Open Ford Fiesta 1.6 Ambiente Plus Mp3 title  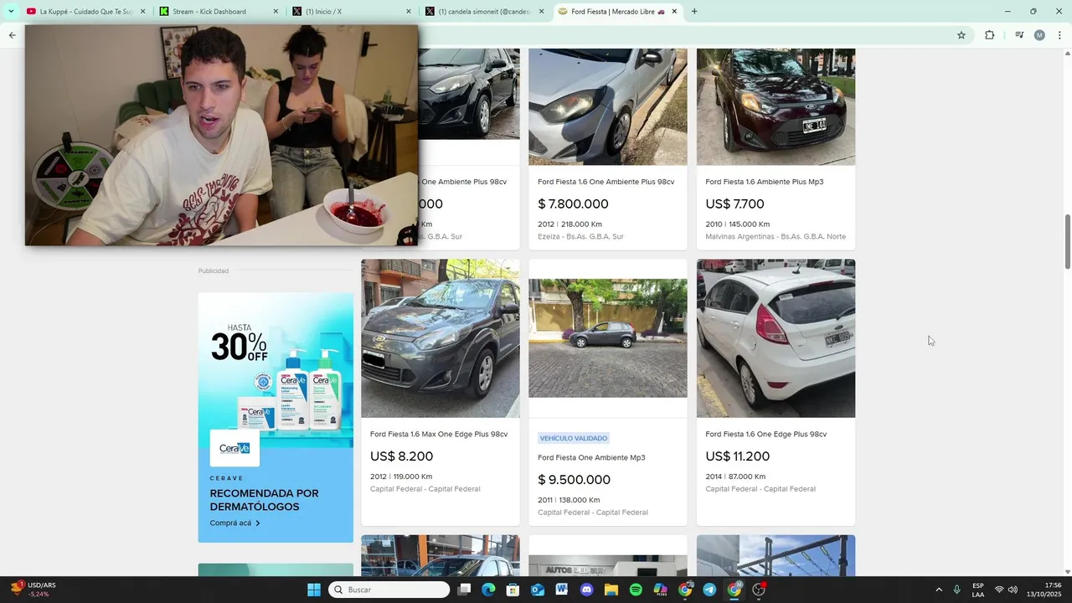click(764, 182)
